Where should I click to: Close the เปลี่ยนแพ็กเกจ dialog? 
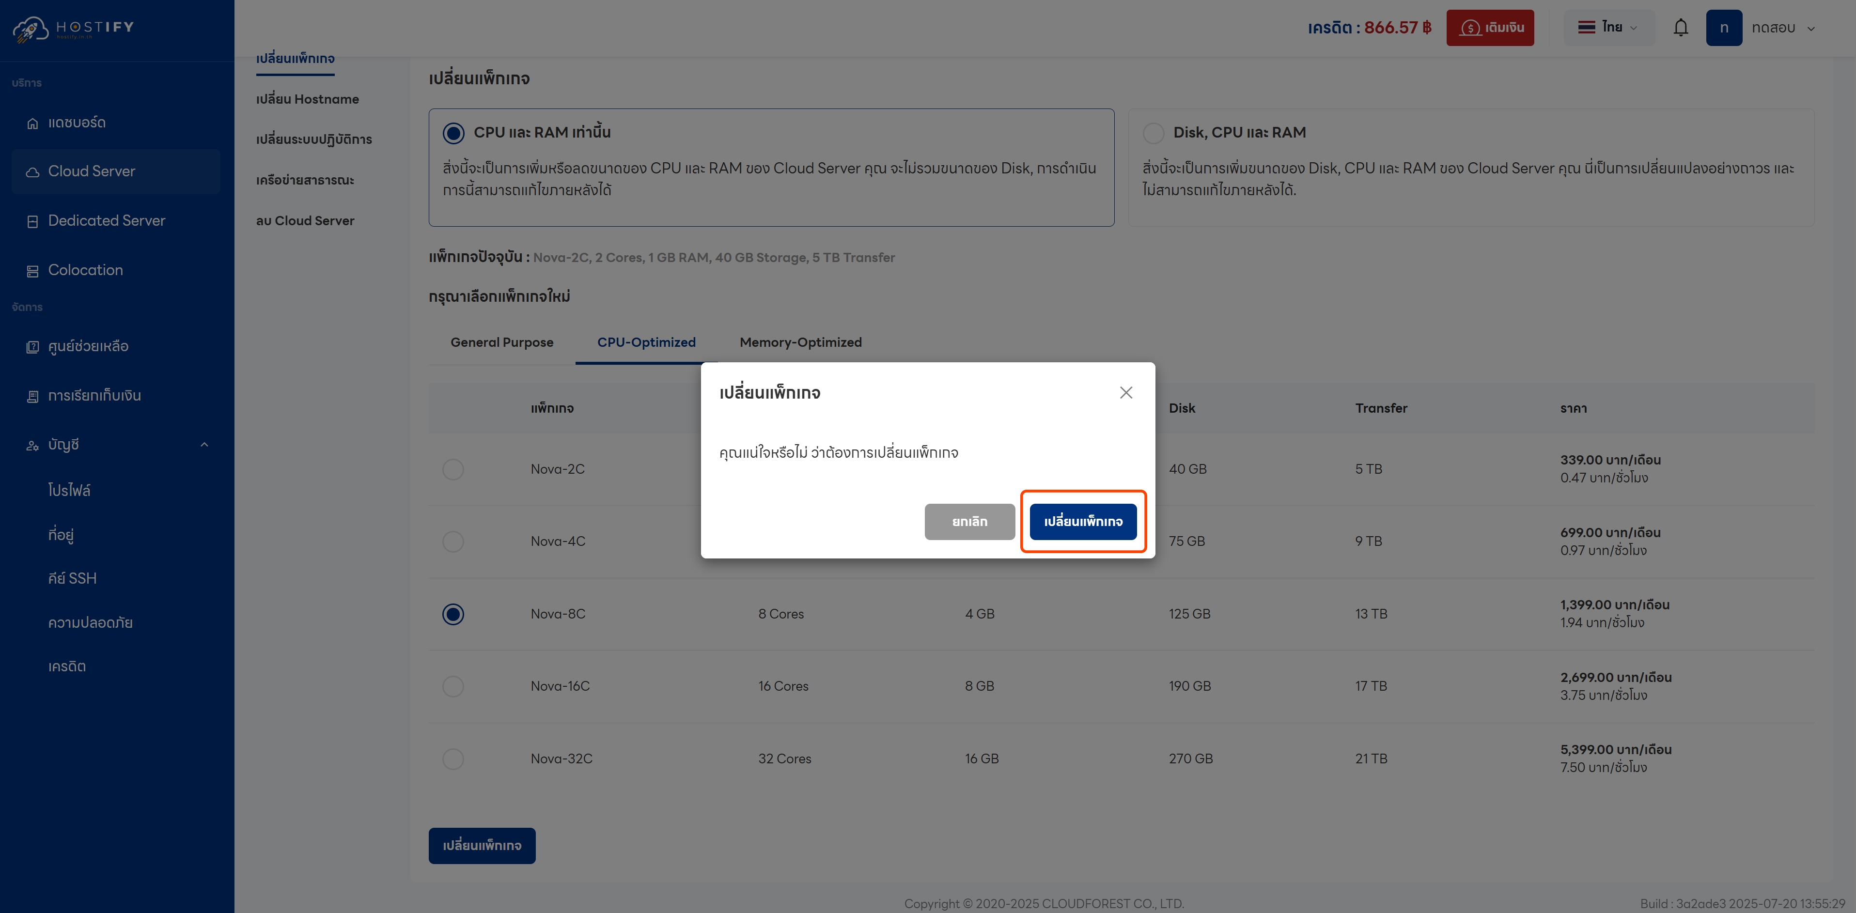[1126, 393]
